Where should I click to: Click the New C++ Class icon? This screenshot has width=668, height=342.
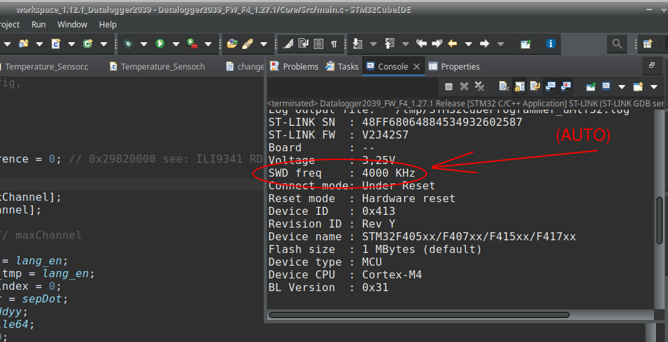pyautogui.click(x=88, y=44)
